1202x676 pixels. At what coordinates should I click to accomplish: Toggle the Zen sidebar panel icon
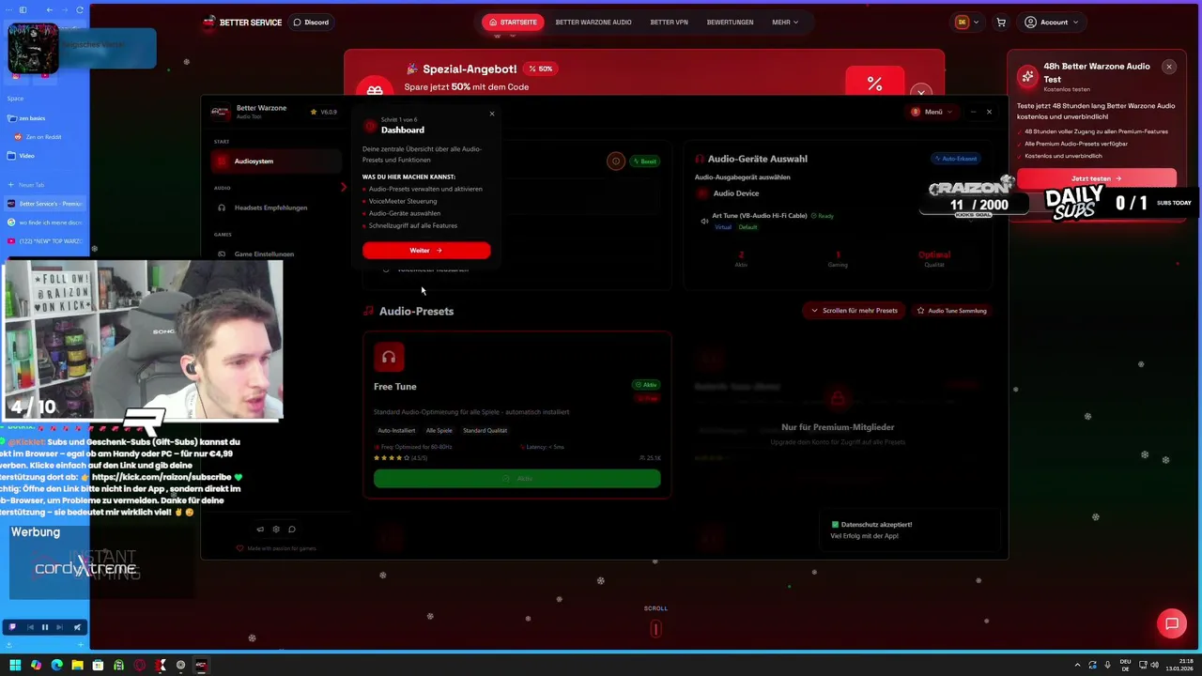tap(23, 9)
